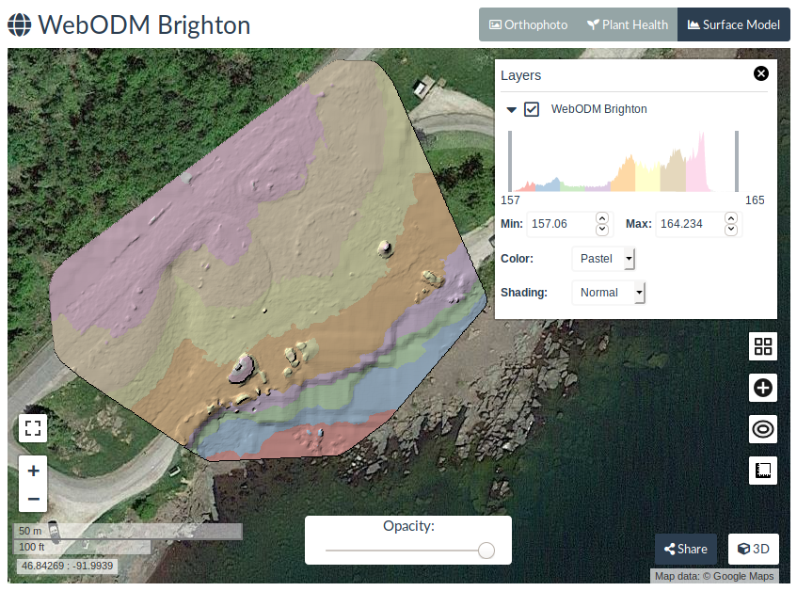Open the Color dropdown showing Pastel

603,259
